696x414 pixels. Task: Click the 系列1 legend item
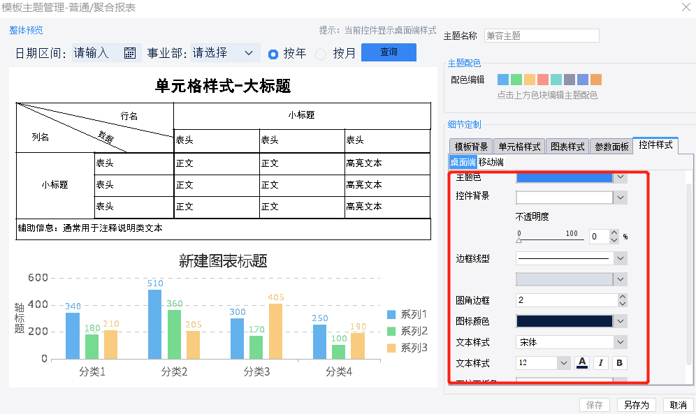(407, 314)
